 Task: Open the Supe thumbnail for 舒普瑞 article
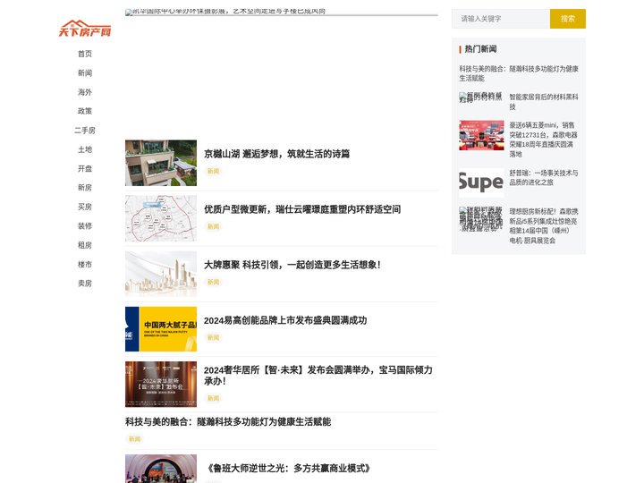point(481,182)
